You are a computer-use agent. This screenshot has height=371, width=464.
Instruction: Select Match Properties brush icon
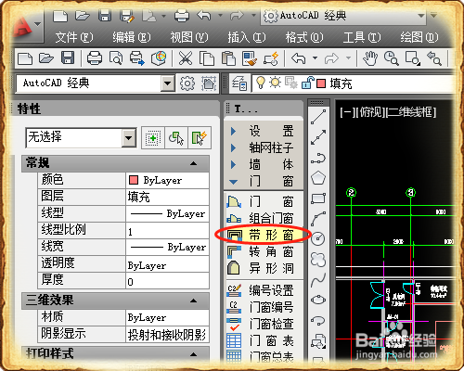(x=250, y=58)
